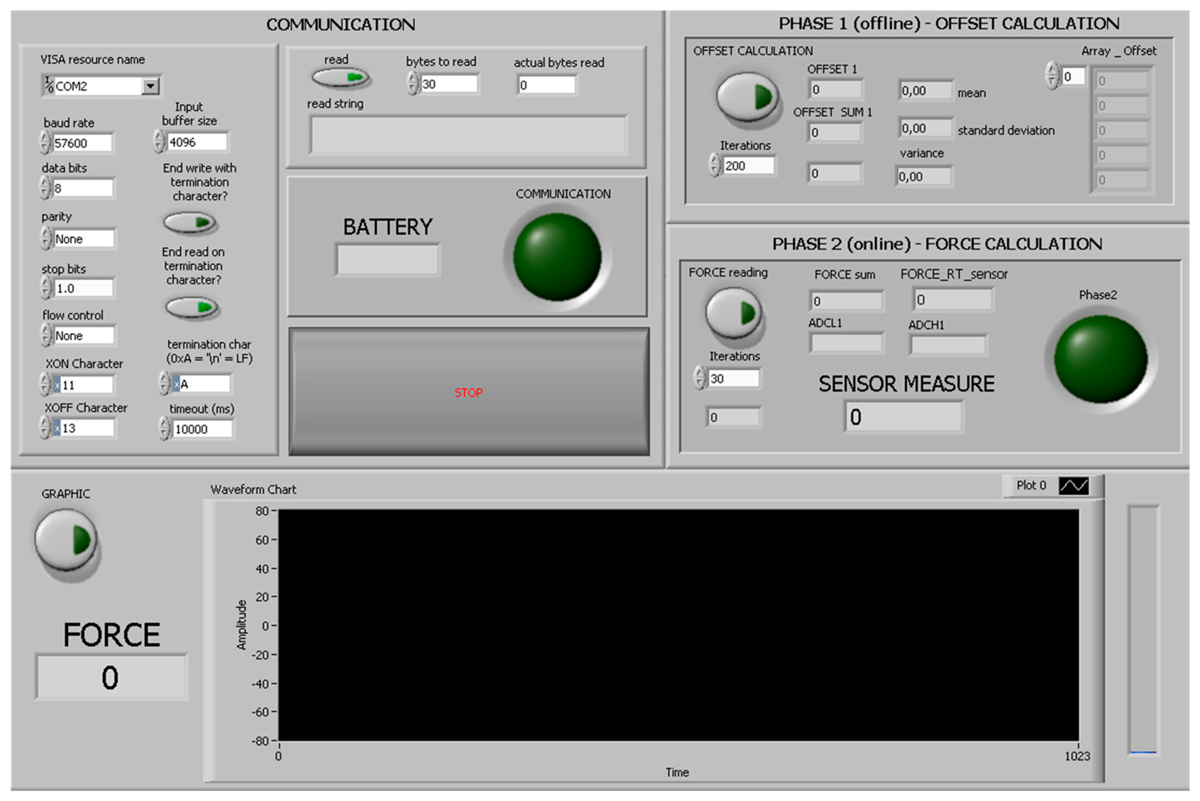Click the timeout (ms) stepper arrows

(x=164, y=429)
